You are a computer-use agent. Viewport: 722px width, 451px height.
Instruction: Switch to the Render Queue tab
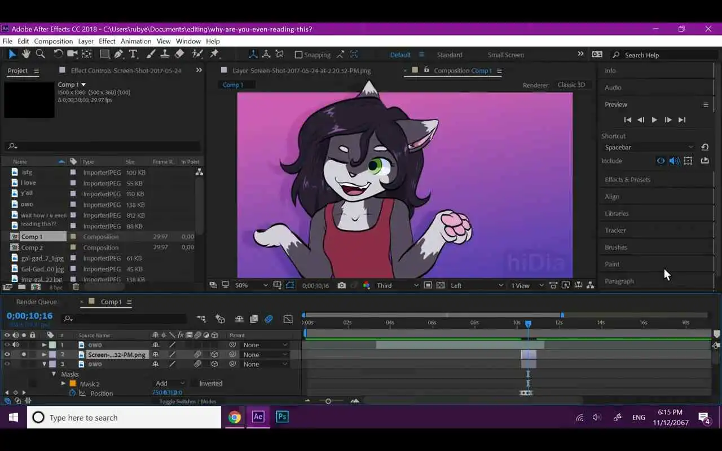coord(36,302)
